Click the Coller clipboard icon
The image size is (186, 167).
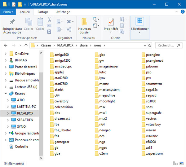tap(40, 22)
